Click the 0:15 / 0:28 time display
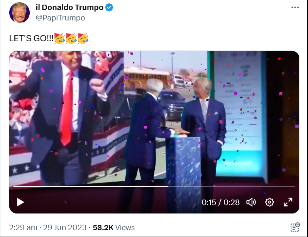 click(220, 202)
